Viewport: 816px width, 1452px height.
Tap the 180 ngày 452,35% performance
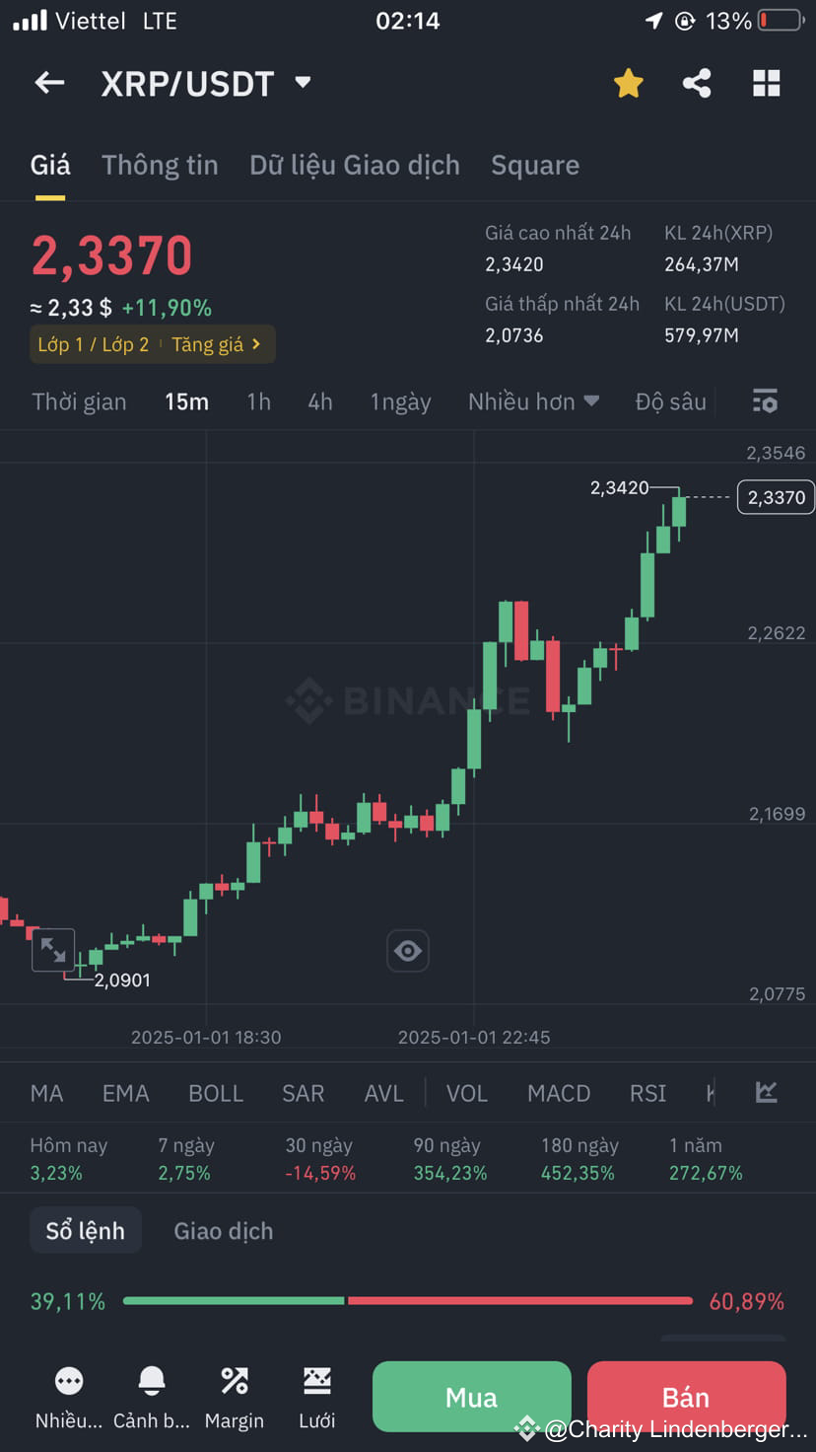[579, 1159]
